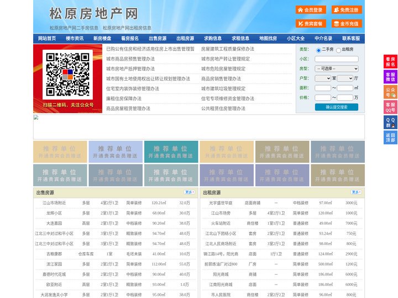
Task: Open the 出租房源 nav menu item
Action: [185, 39]
